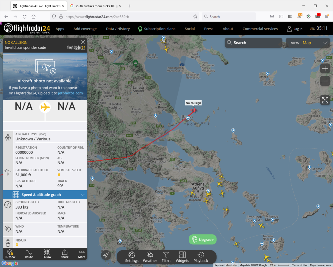This screenshot has height=267, width=333.
Task: Open the 3D view of the flight
Action: pos(10,254)
